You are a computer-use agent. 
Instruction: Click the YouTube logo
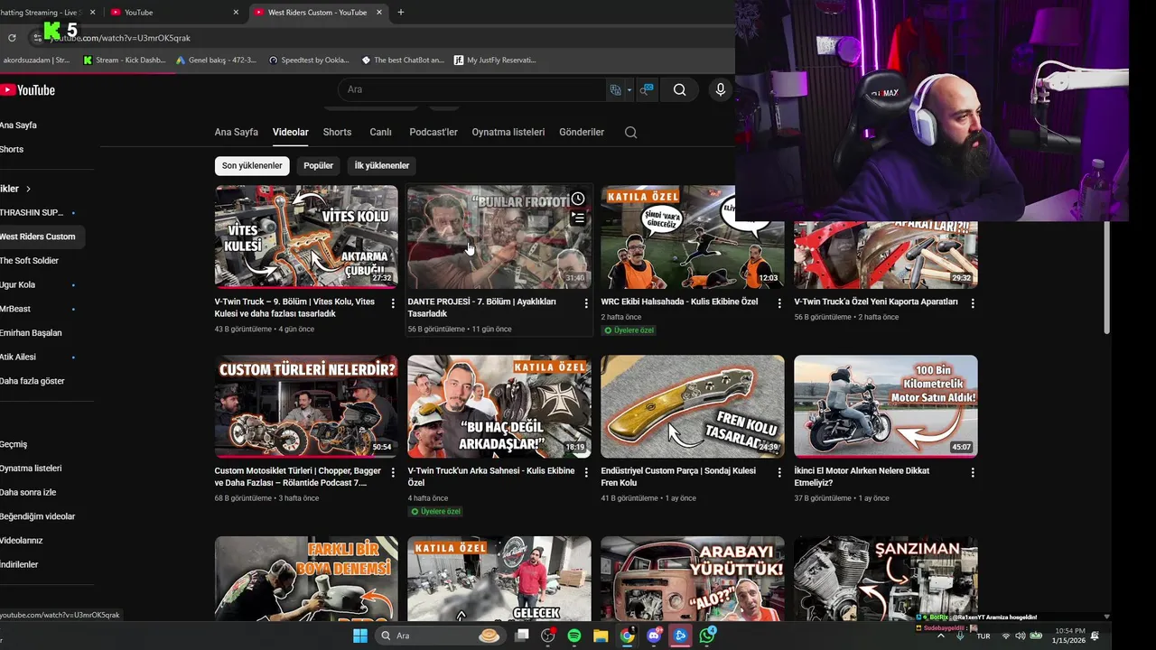point(28,89)
